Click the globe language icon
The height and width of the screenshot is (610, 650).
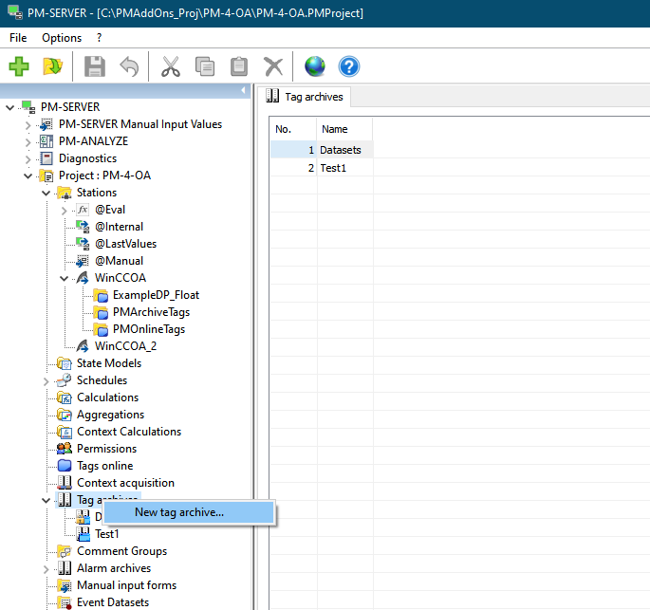tap(315, 66)
